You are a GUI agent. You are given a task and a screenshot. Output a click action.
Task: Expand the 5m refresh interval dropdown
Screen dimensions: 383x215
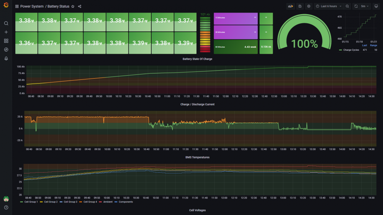[x=365, y=6]
